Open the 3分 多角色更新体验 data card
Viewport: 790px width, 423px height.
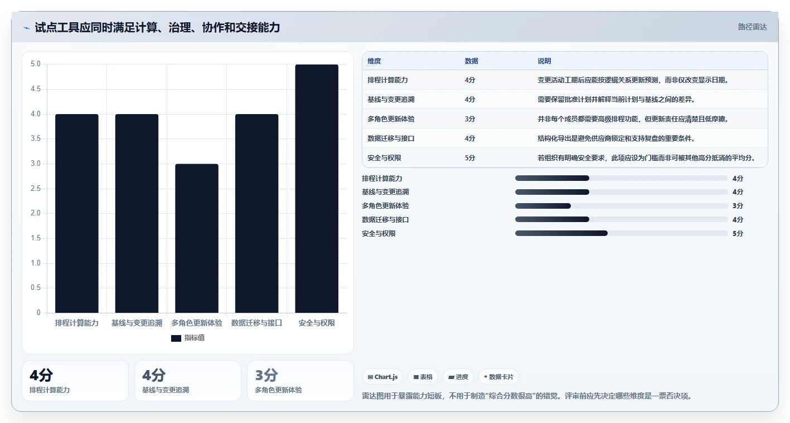[x=301, y=381]
